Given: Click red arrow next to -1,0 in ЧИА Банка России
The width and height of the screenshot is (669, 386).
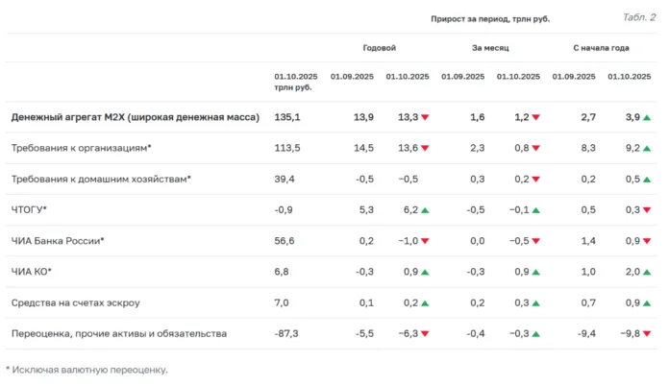Looking at the screenshot, I should pos(425,241).
